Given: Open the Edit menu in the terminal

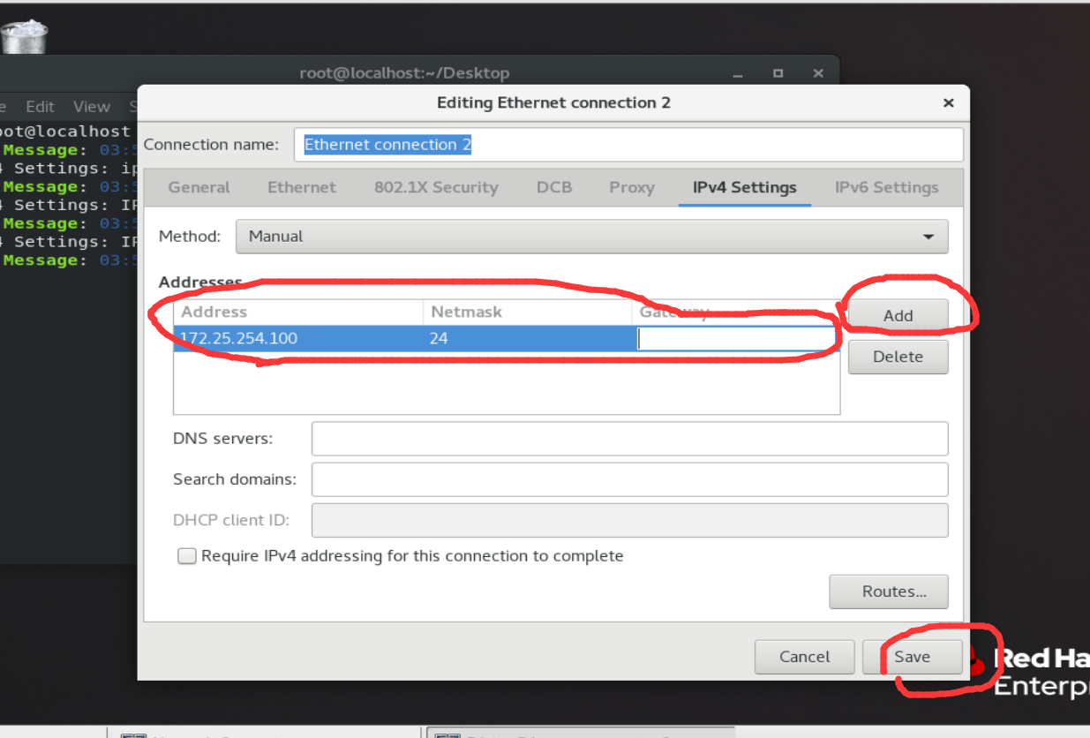Looking at the screenshot, I should pos(40,106).
